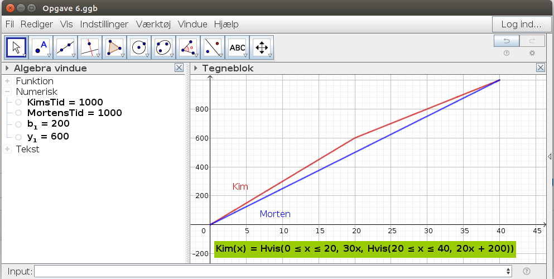Close the Algebra vindue panel
The width and height of the screenshot is (554, 279).
[x=179, y=68]
